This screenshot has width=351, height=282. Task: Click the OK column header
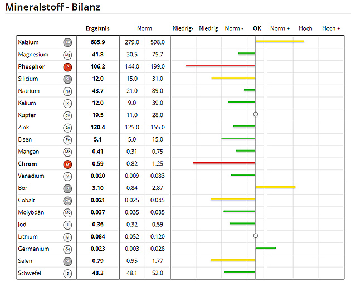[x=257, y=28]
